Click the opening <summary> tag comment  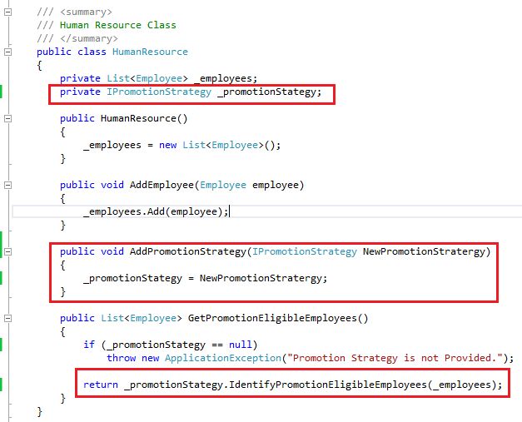coord(86,12)
